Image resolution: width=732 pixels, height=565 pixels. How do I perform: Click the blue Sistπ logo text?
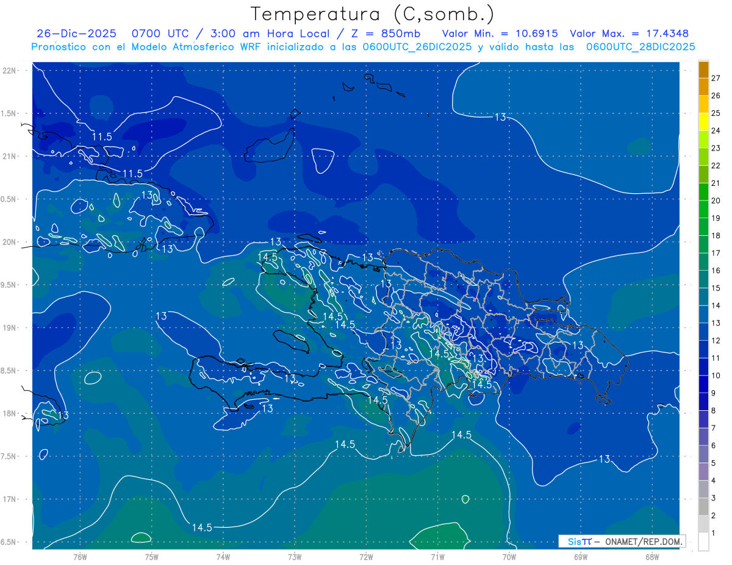tap(579, 541)
